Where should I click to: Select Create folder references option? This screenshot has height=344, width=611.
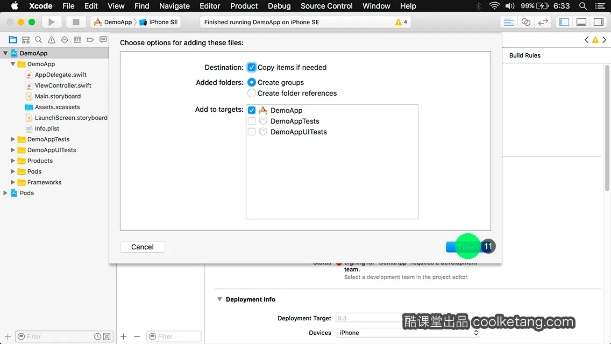252,93
